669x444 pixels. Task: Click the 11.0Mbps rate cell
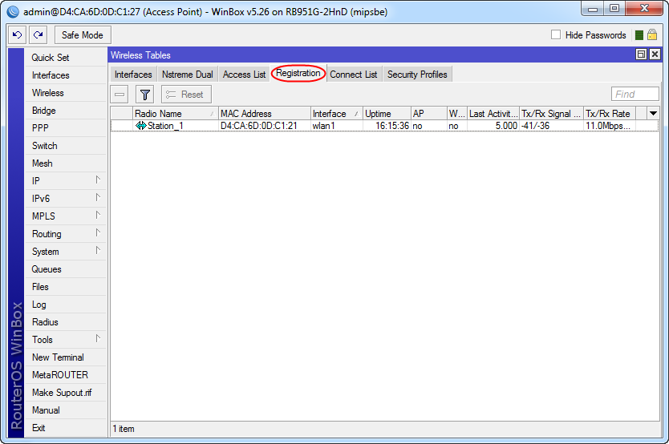(610, 126)
